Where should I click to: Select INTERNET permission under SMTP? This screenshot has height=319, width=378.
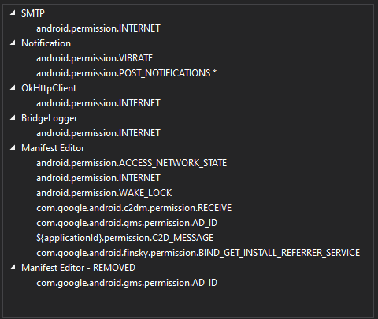[x=98, y=28]
